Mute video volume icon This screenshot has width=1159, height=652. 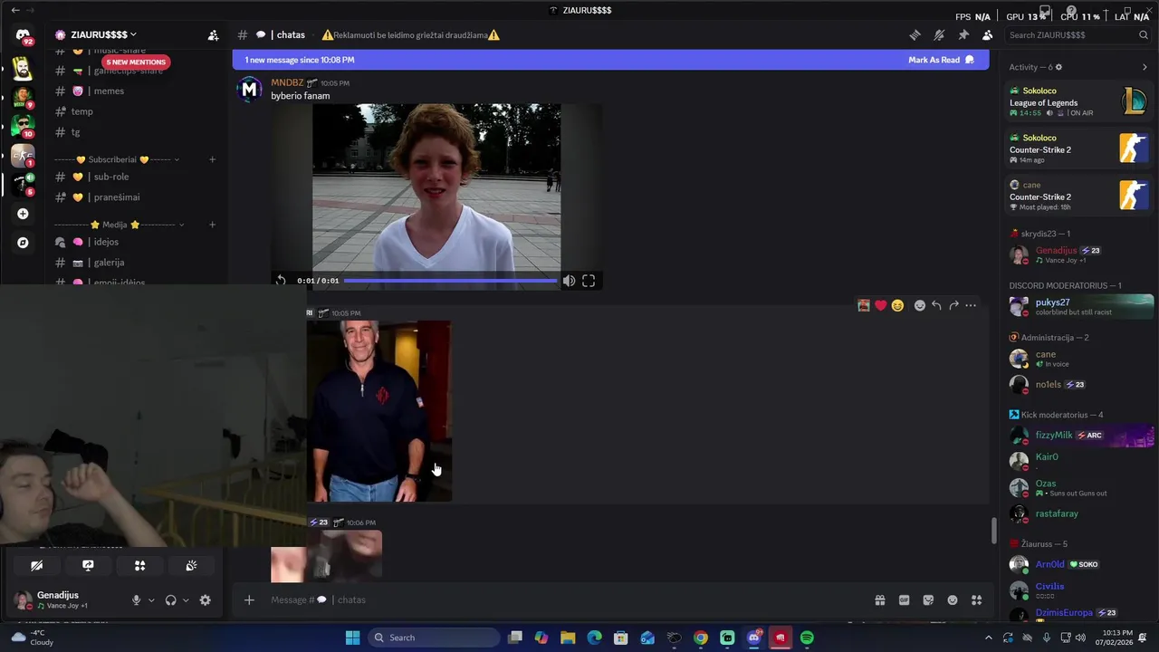tap(569, 281)
